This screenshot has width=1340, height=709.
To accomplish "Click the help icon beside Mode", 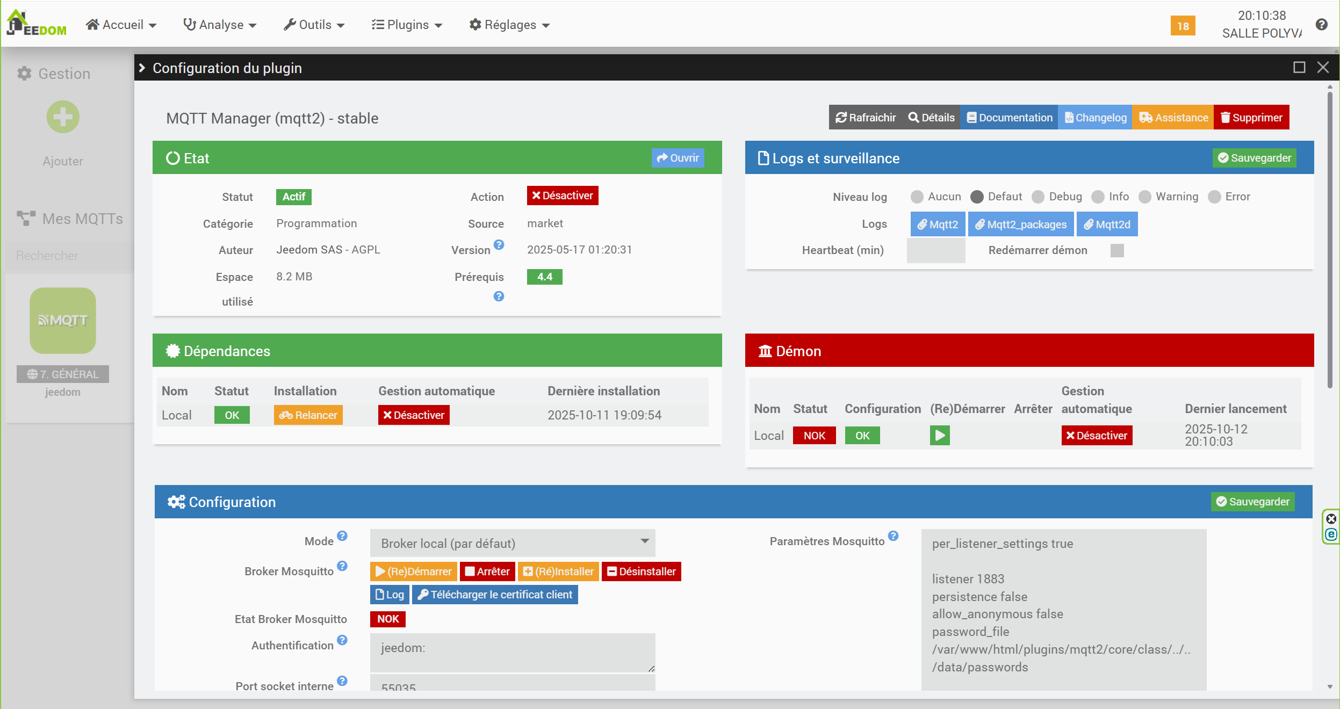I will pyautogui.click(x=342, y=536).
